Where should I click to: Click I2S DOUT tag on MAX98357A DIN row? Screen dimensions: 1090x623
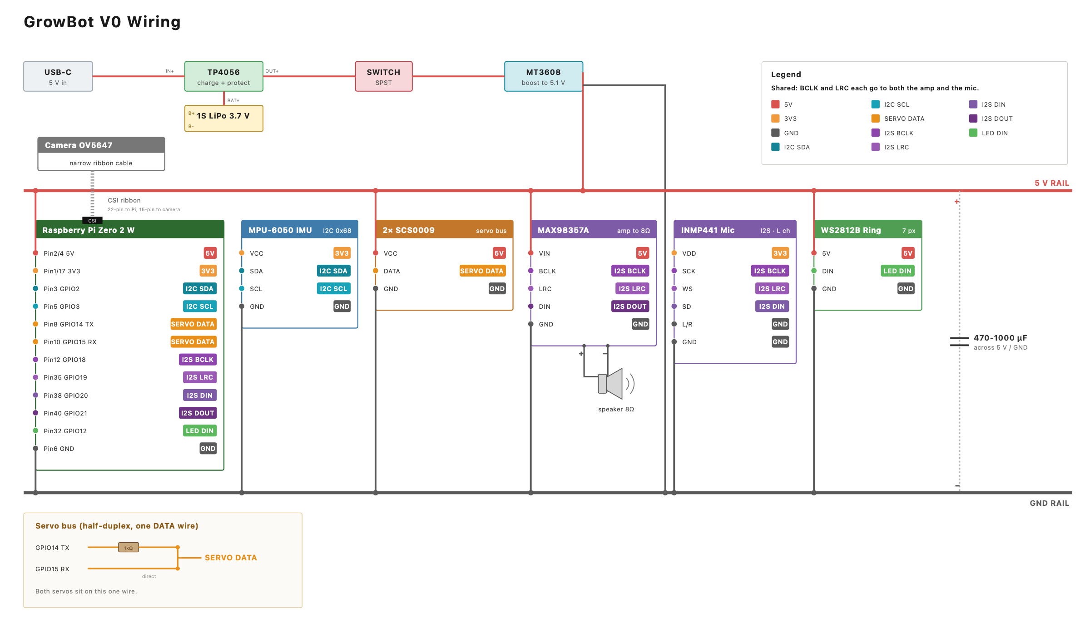click(630, 307)
